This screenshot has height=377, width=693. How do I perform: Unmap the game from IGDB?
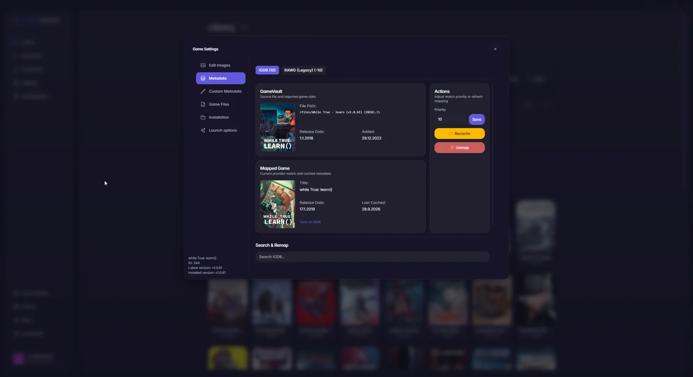[x=460, y=148]
